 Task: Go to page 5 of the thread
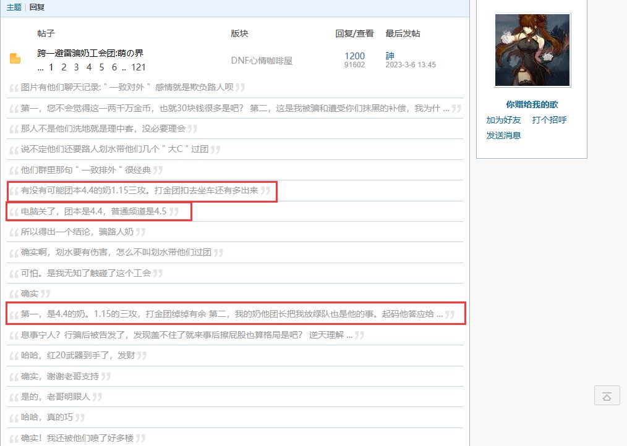pos(101,67)
